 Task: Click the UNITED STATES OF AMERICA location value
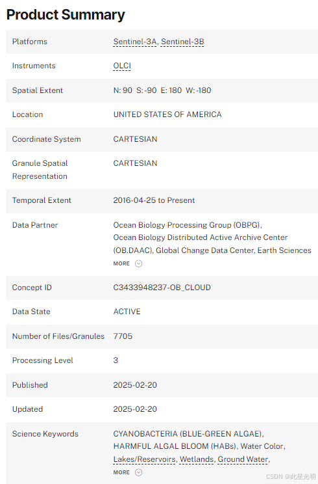pyautogui.click(x=167, y=114)
